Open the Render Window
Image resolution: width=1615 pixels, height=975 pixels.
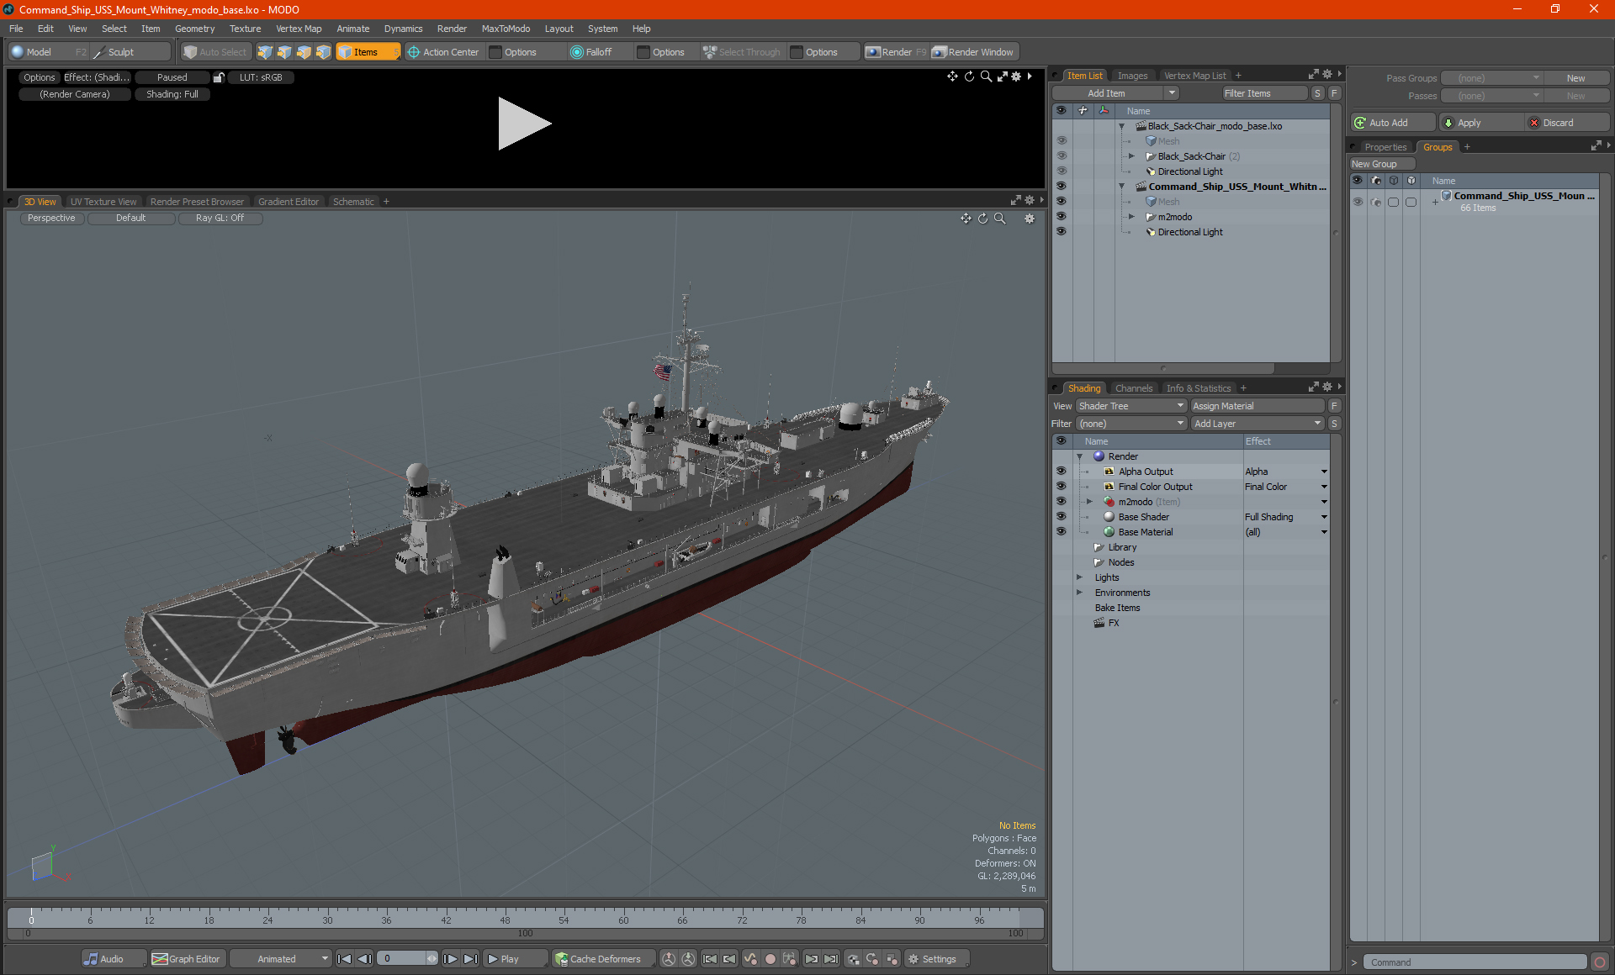[x=974, y=52]
